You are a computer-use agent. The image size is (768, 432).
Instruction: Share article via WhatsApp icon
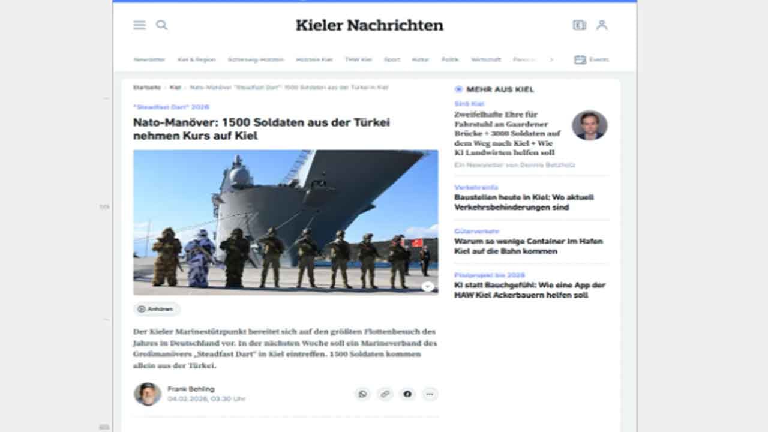[x=362, y=394]
